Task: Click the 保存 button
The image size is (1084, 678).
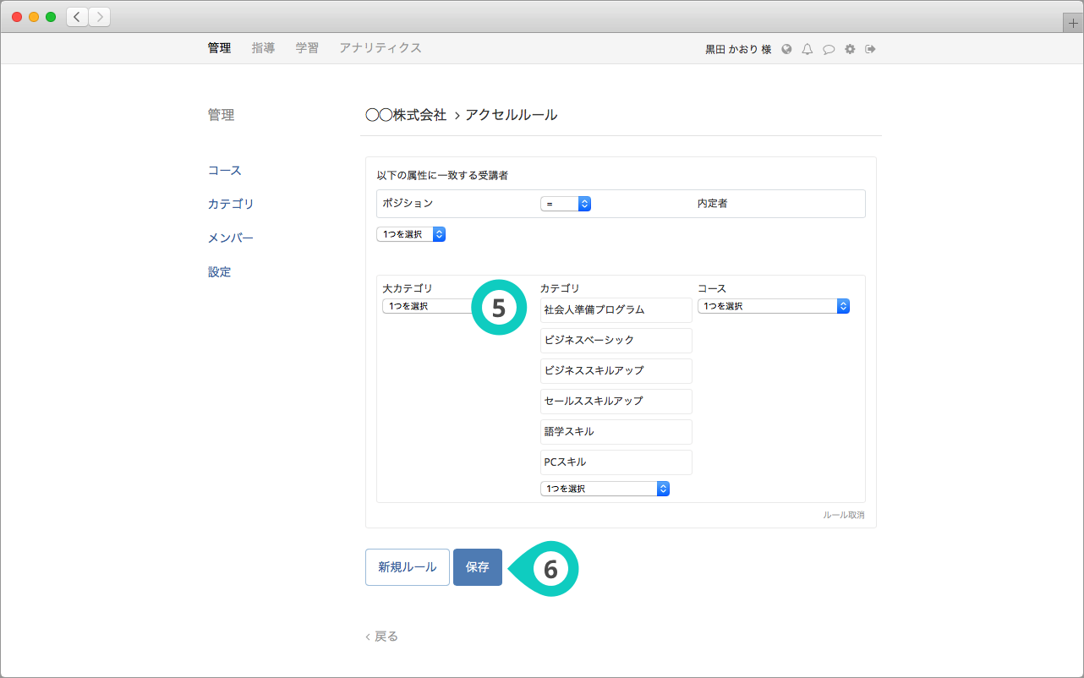Action: [478, 567]
